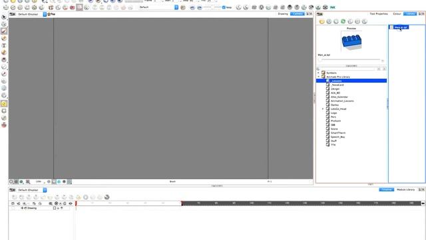The image size is (426, 240).
Task: Click the green refresh icon in Library
Action: pos(343,21)
